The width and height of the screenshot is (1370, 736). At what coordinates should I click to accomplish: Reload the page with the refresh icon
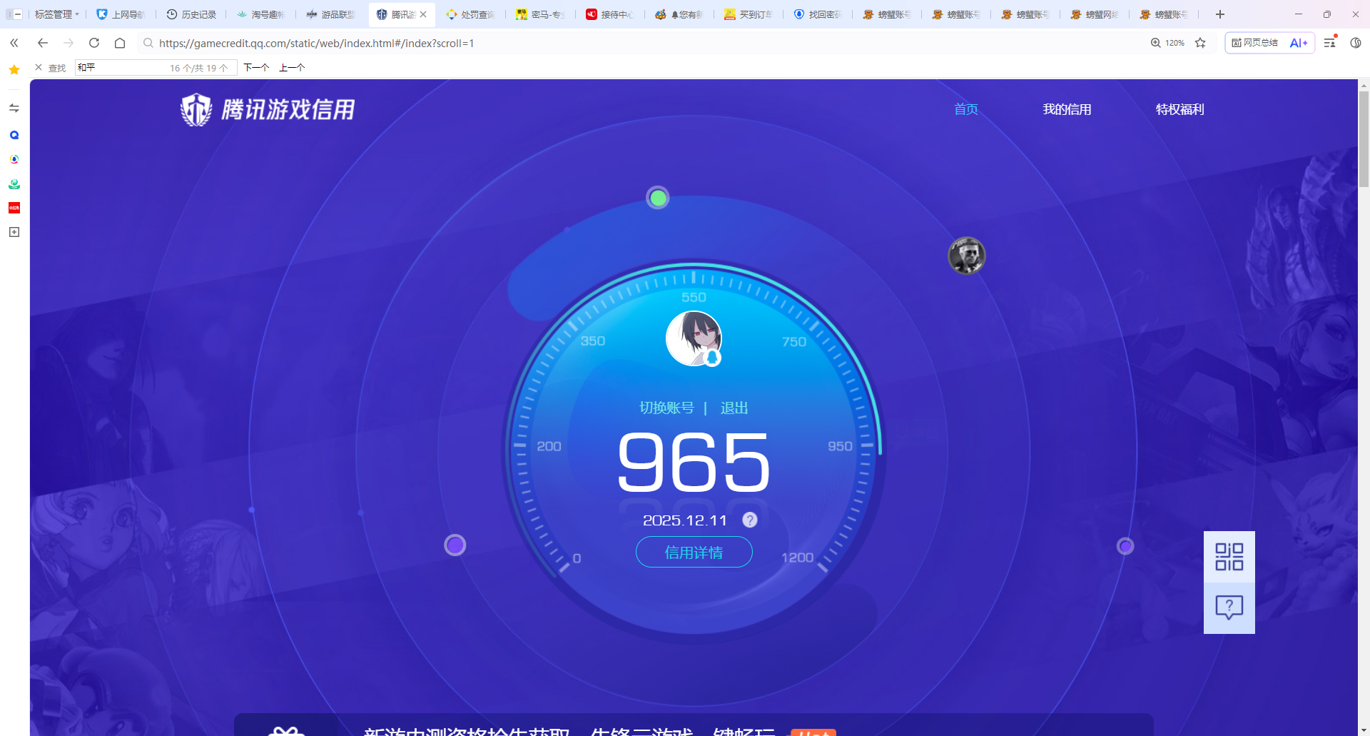pos(94,43)
